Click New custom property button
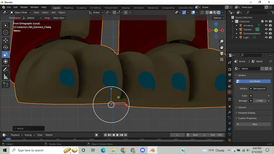Viewport: 274px width, 154px height. [x=253, y=124]
